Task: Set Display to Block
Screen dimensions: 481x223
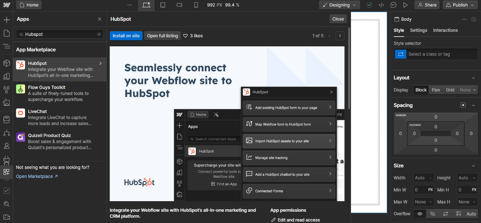Action: point(421,90)
